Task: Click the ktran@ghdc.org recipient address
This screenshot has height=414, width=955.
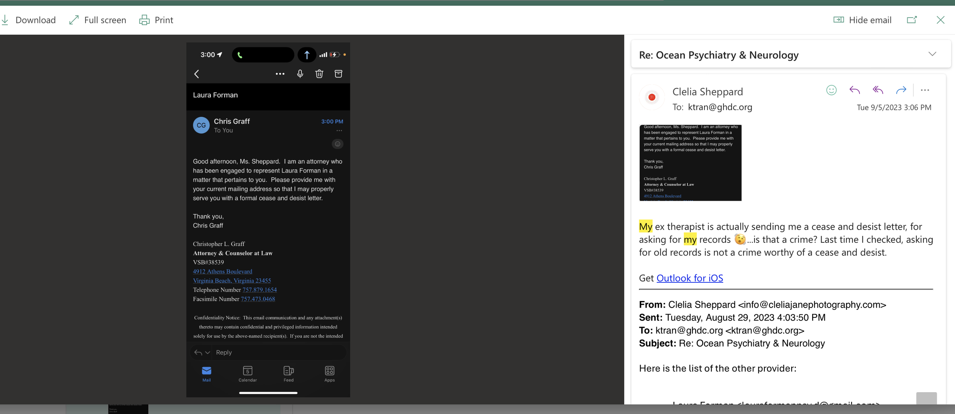Action: [720, 107]
